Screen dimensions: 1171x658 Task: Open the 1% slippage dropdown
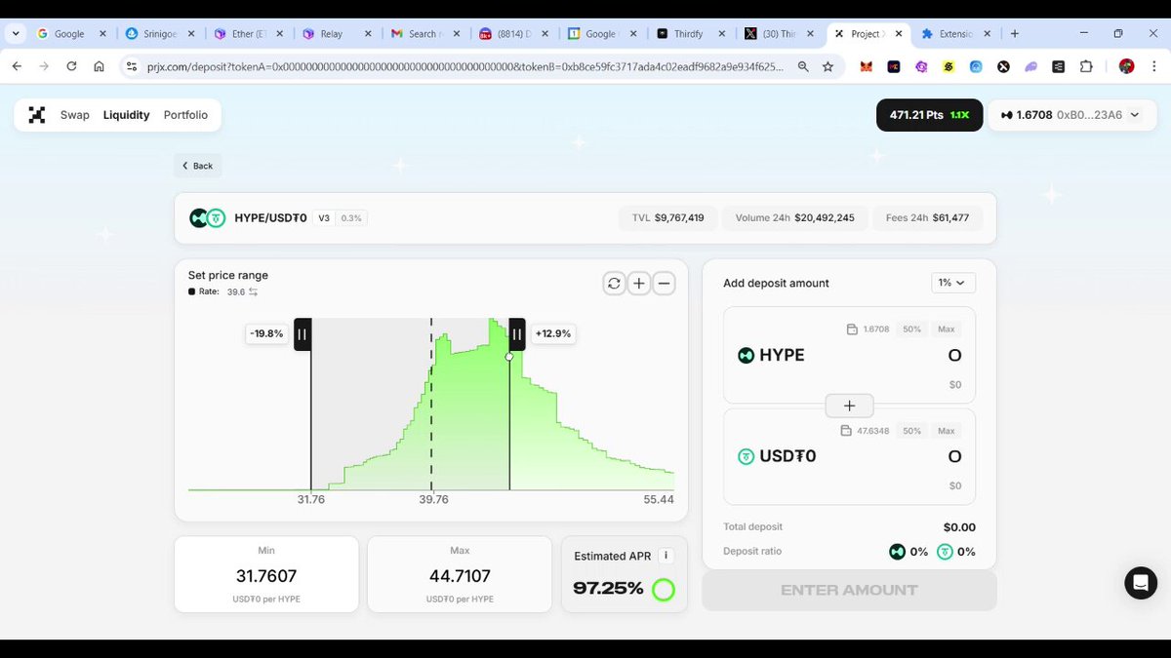952,283
